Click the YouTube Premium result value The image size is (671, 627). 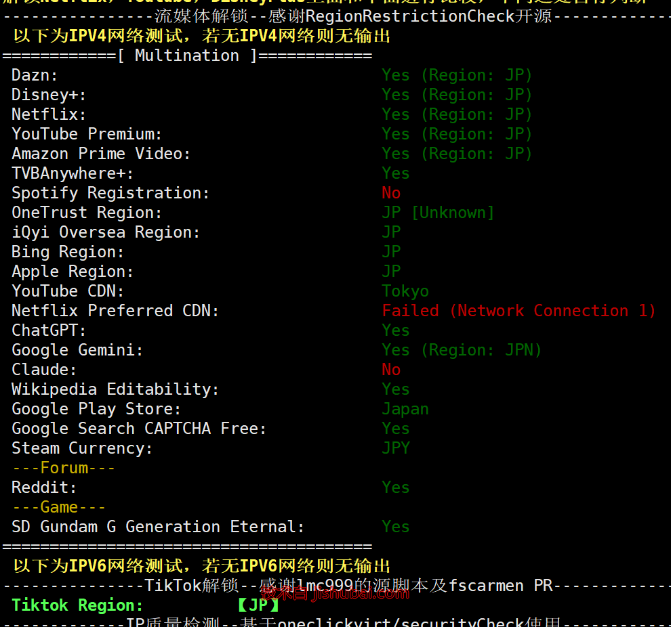tap(457, 134)
